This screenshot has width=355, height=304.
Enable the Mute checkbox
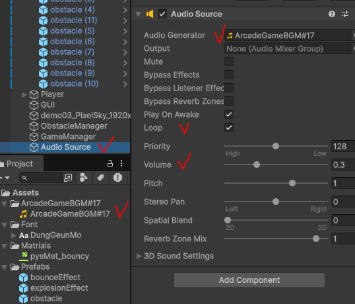tap(229, 61)
